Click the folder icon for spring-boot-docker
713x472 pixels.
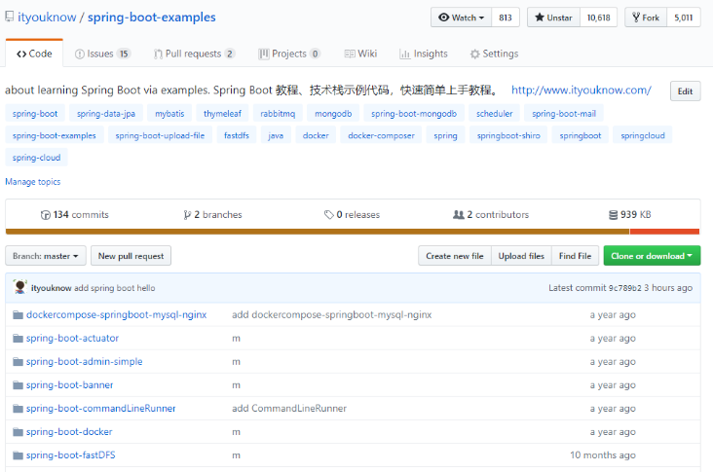coord(18,432)
